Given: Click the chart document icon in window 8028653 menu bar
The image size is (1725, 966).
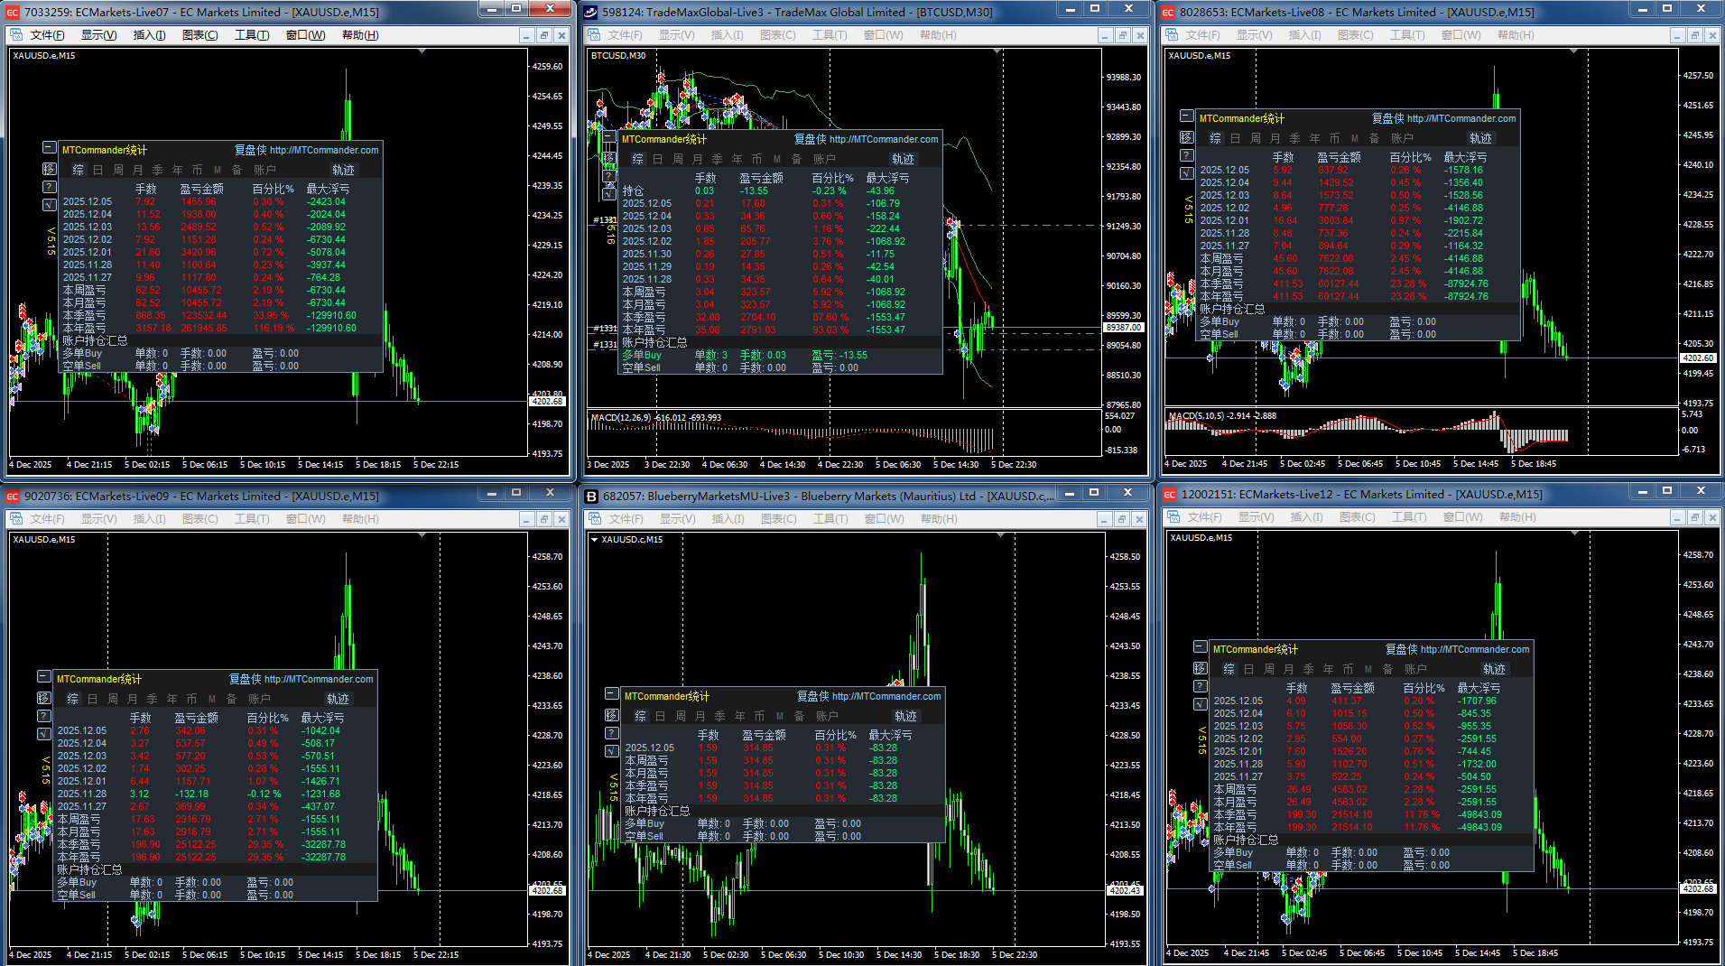Looking at the screenshot, I should coord(1172,35).
